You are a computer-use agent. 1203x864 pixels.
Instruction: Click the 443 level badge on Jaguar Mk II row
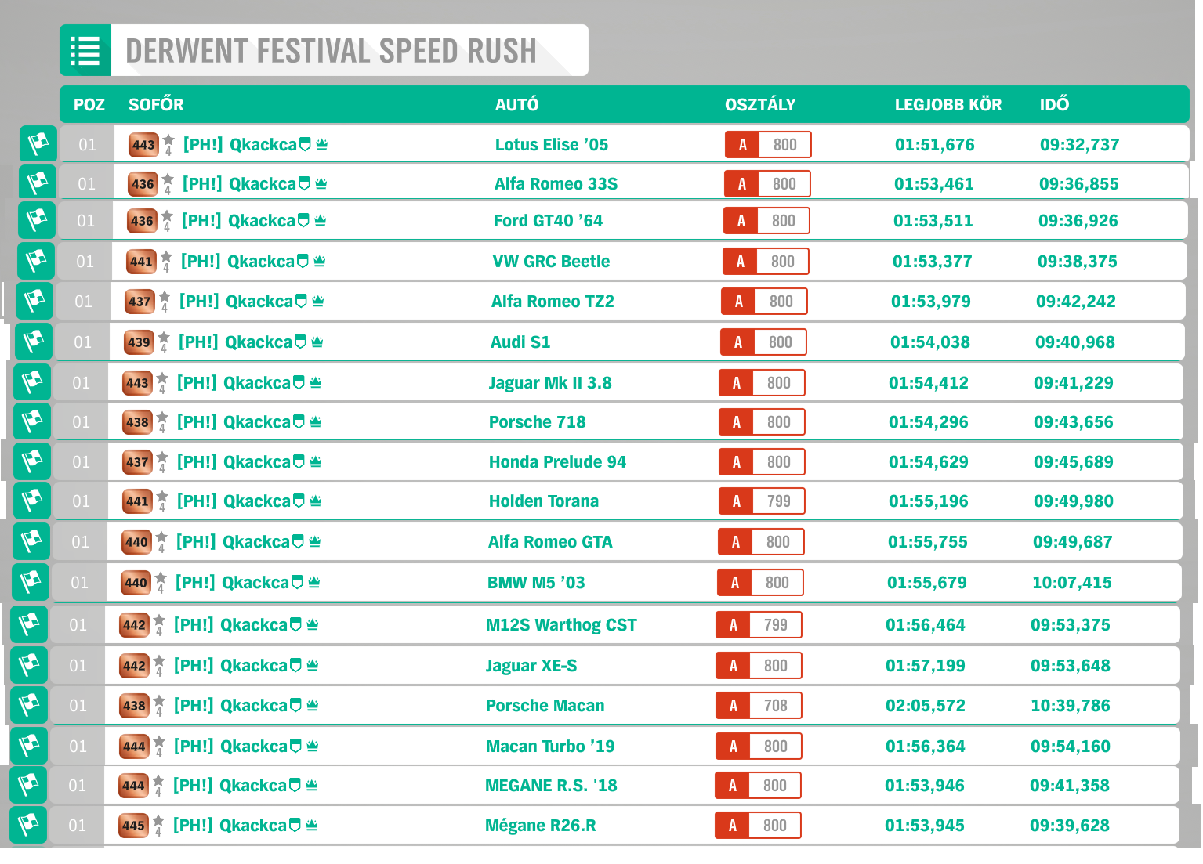[137, 383]
